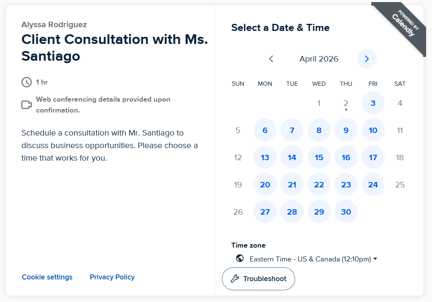Go to next month arrow
The width and height of the screenshot is (432, 302).
point(367,59)
